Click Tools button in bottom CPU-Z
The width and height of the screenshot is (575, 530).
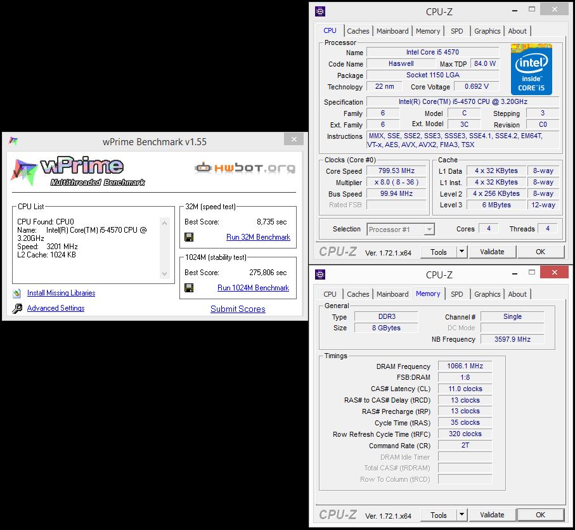(x=439, y=515)
